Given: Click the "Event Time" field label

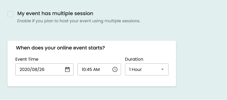Looking at the screenshot, I should tap(27, 59).
